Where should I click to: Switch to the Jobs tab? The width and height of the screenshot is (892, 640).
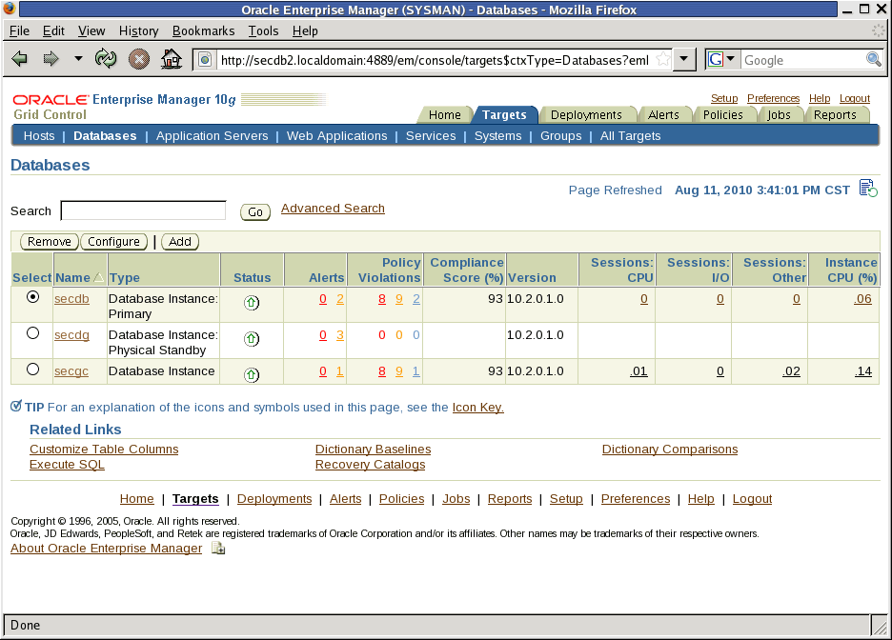(779, 115)
